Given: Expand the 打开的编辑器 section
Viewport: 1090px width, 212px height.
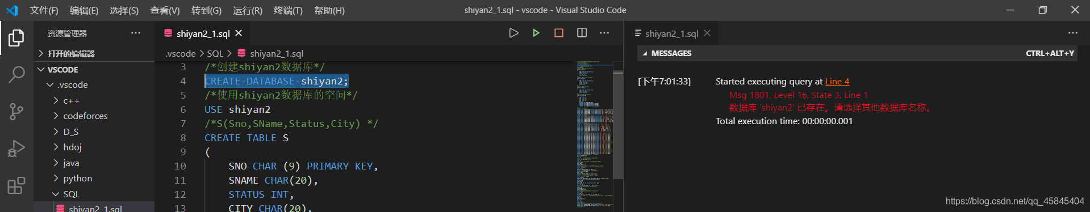Looking at the screenshot, I should pos(71,53).
